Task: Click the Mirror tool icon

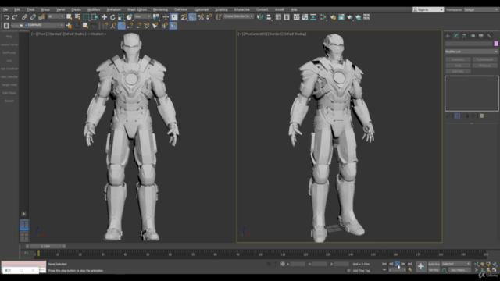Action: click(260, 17)
